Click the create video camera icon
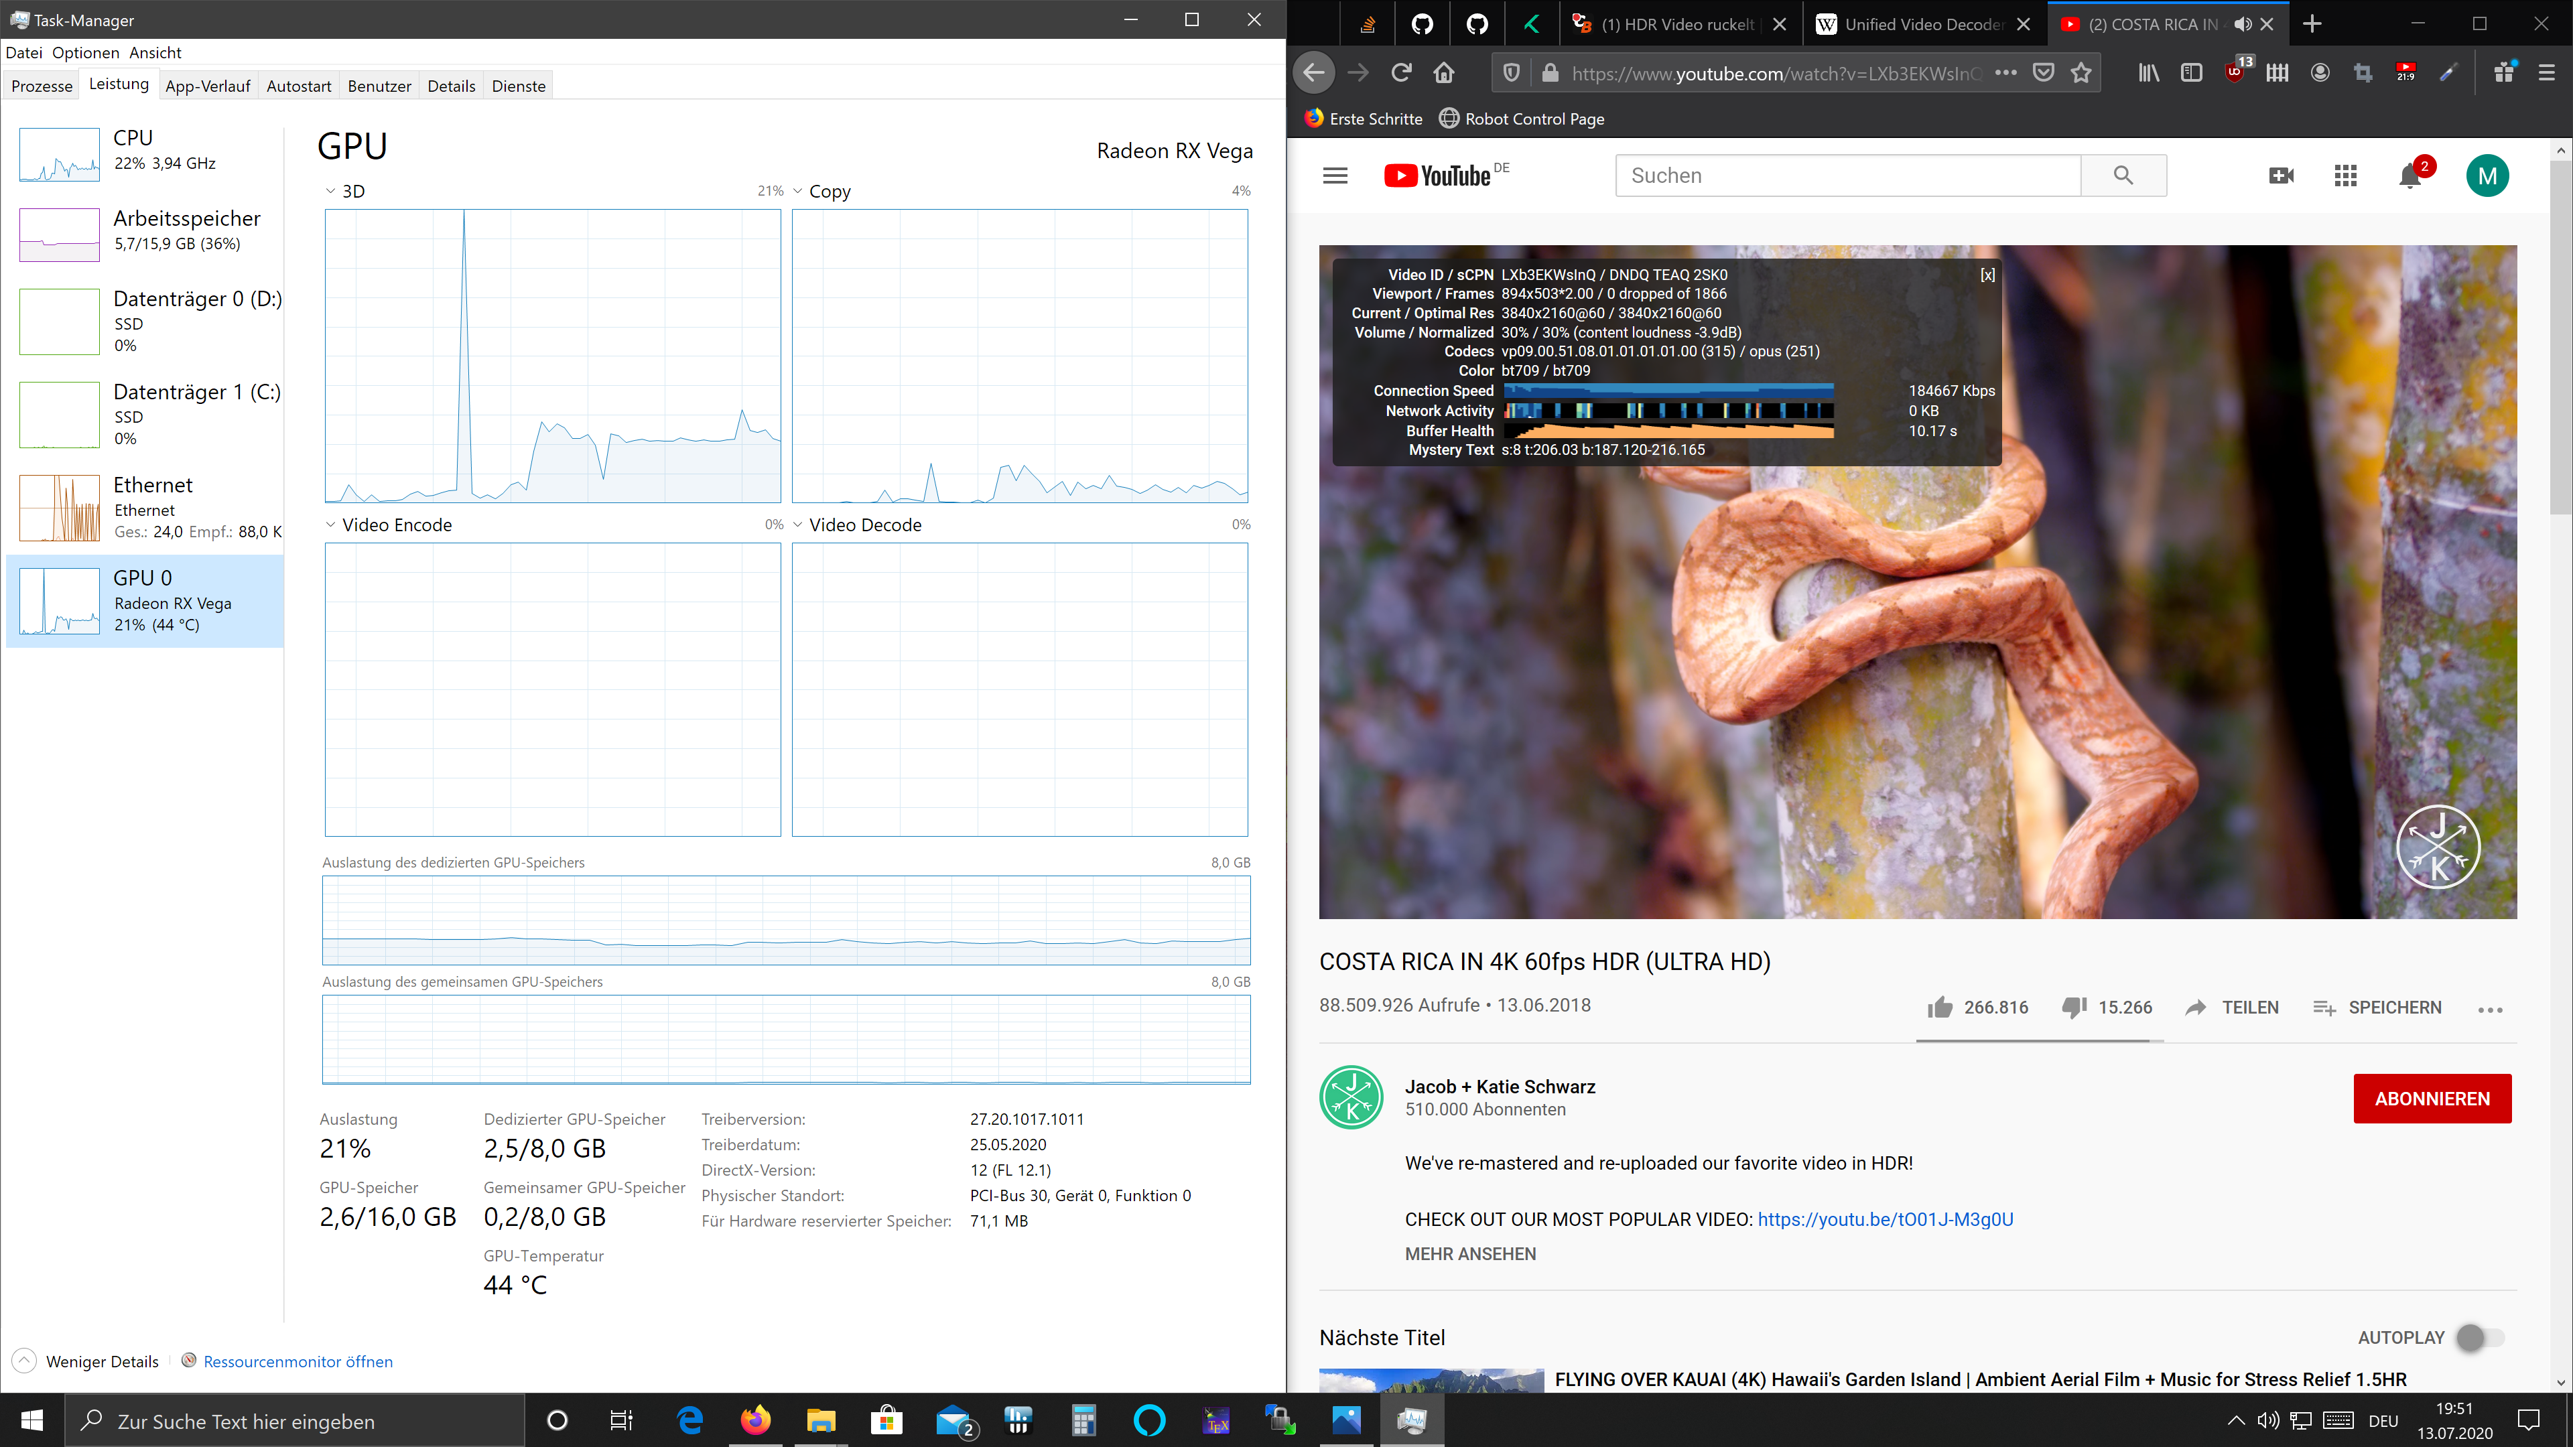 [x=2282, y=176]
